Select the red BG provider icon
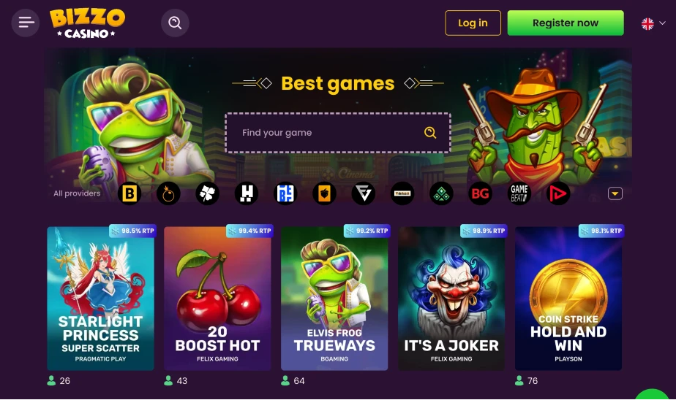Image resolution: width=676 pixels, height=400 pixels. (480, 193)
